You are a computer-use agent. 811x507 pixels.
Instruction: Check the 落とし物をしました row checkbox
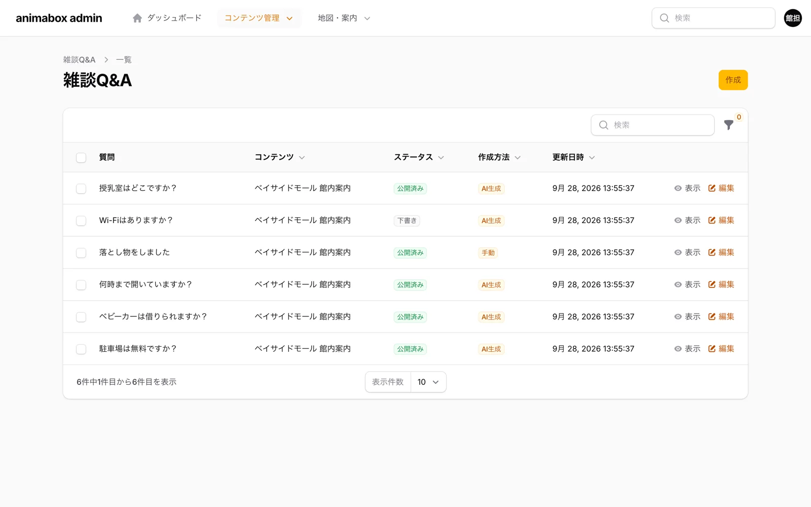81,253
